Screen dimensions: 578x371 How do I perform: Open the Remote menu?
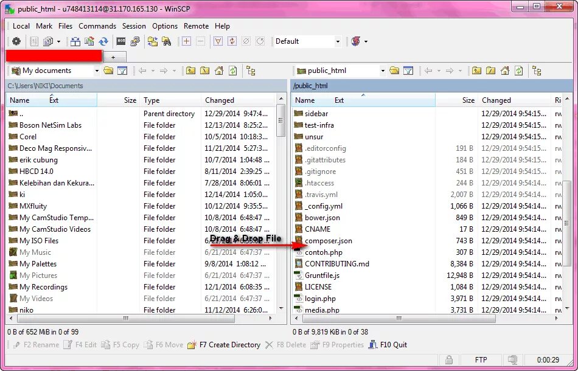tap(196, 26)
